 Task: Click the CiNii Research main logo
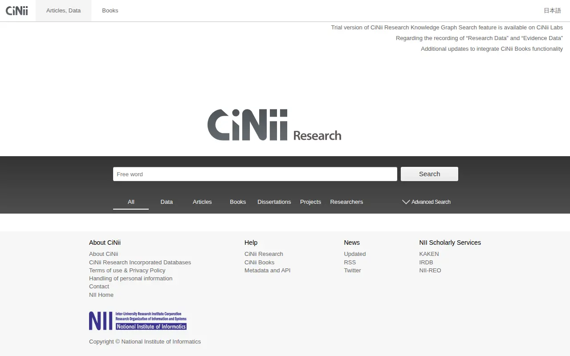pyautogui.click(x=274, y=125)
